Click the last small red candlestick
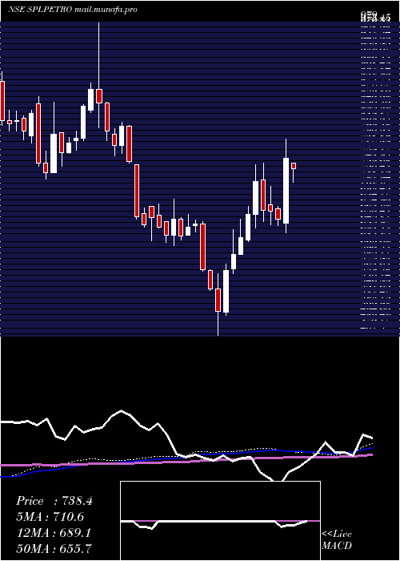Viewport: 400px width, 561px height. 294,166
